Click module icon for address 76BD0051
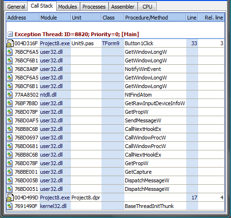This screenshot has height=218, width=231. tap(10, 189)
